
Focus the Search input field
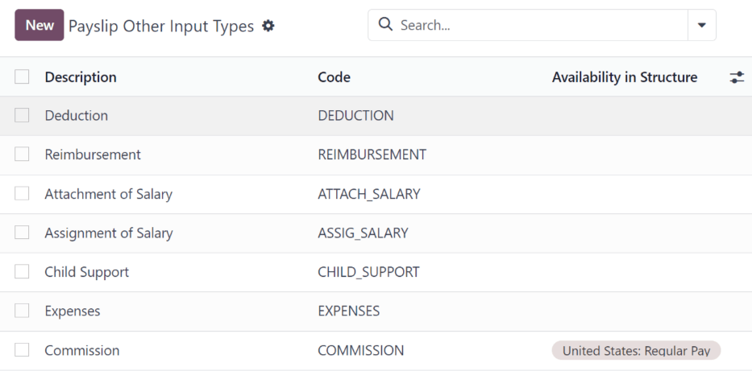540,26
